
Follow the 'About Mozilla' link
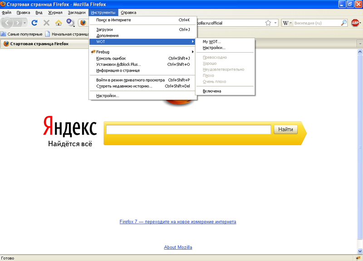tap(178, 247)
